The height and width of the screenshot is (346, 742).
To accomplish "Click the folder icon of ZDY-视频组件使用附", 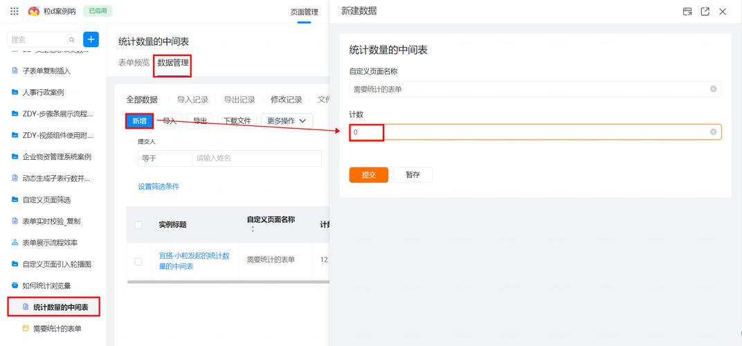I will [x=15, y=136].
